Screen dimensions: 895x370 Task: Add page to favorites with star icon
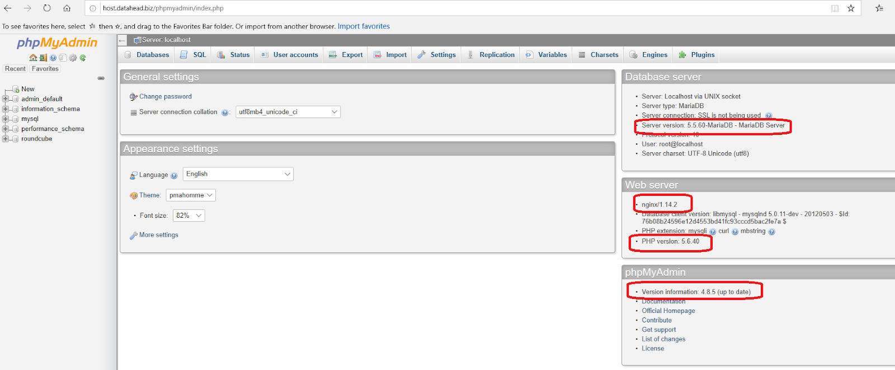tap(851, 8)
